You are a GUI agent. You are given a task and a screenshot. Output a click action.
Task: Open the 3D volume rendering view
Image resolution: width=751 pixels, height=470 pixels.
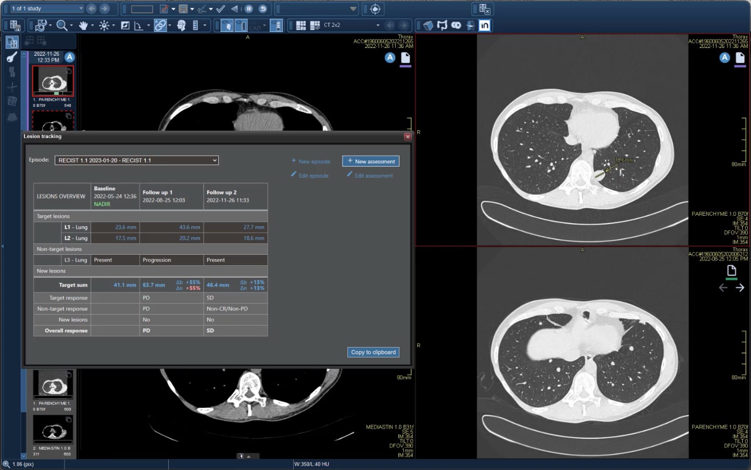pos(428,25)
